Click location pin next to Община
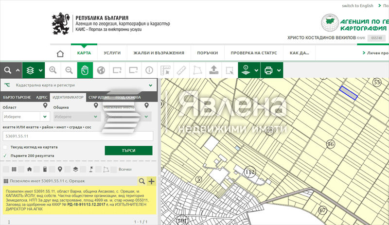389x225 pixels. tap(96, 105)
